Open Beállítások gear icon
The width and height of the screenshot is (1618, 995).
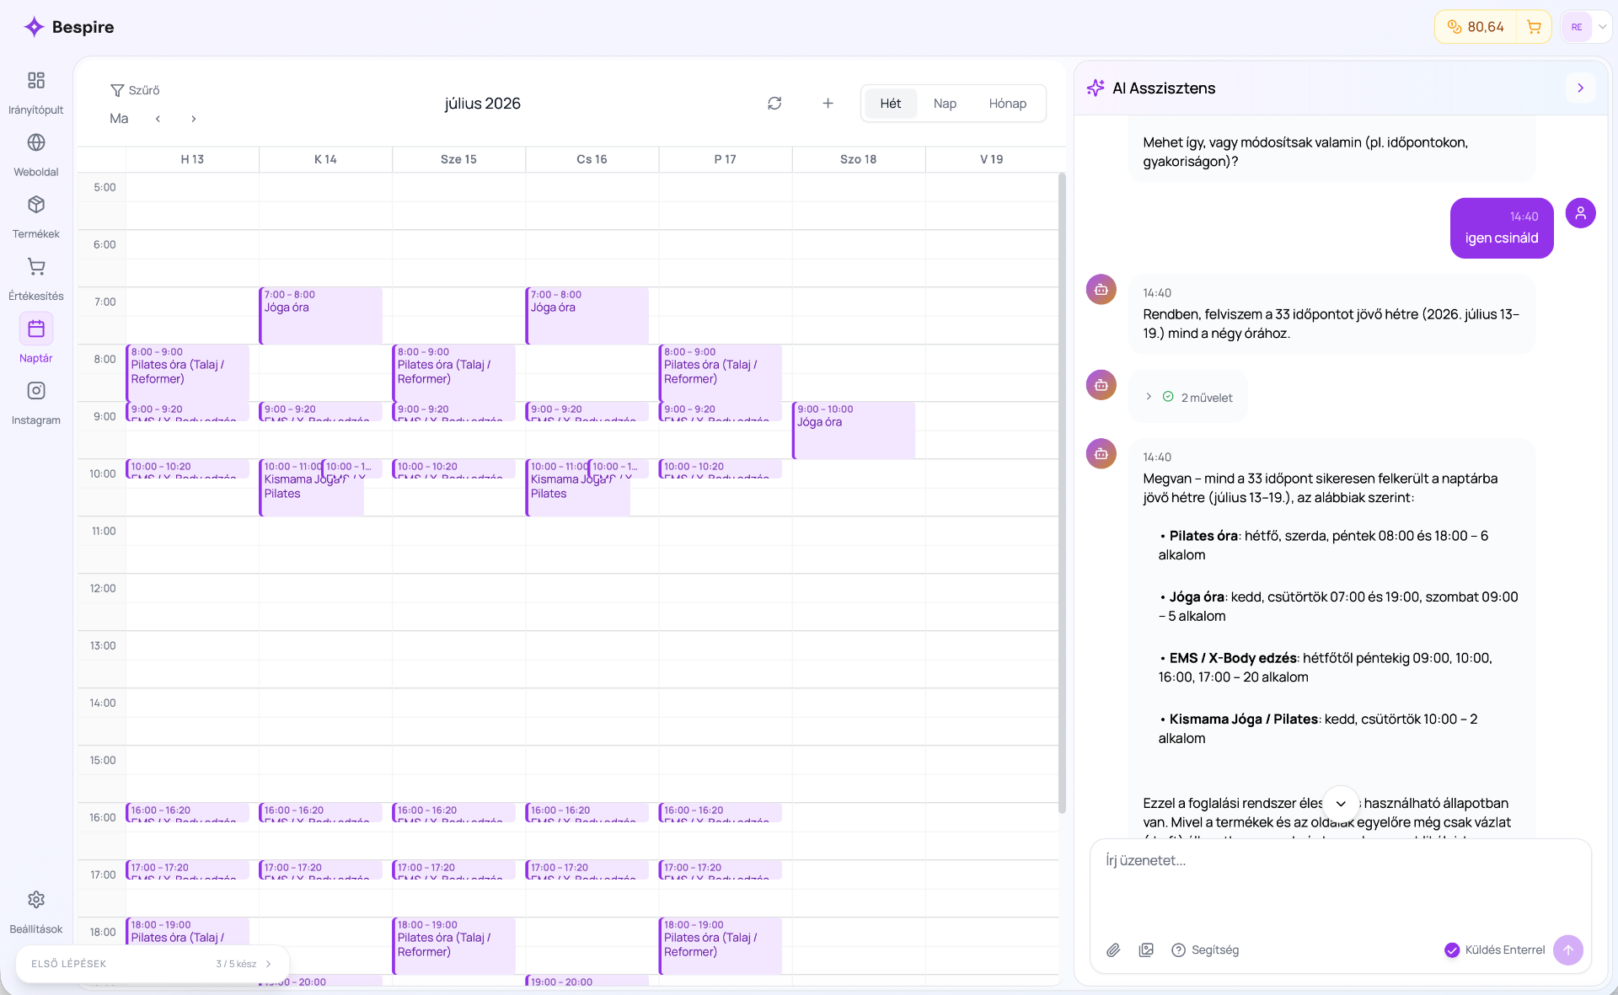35,900
